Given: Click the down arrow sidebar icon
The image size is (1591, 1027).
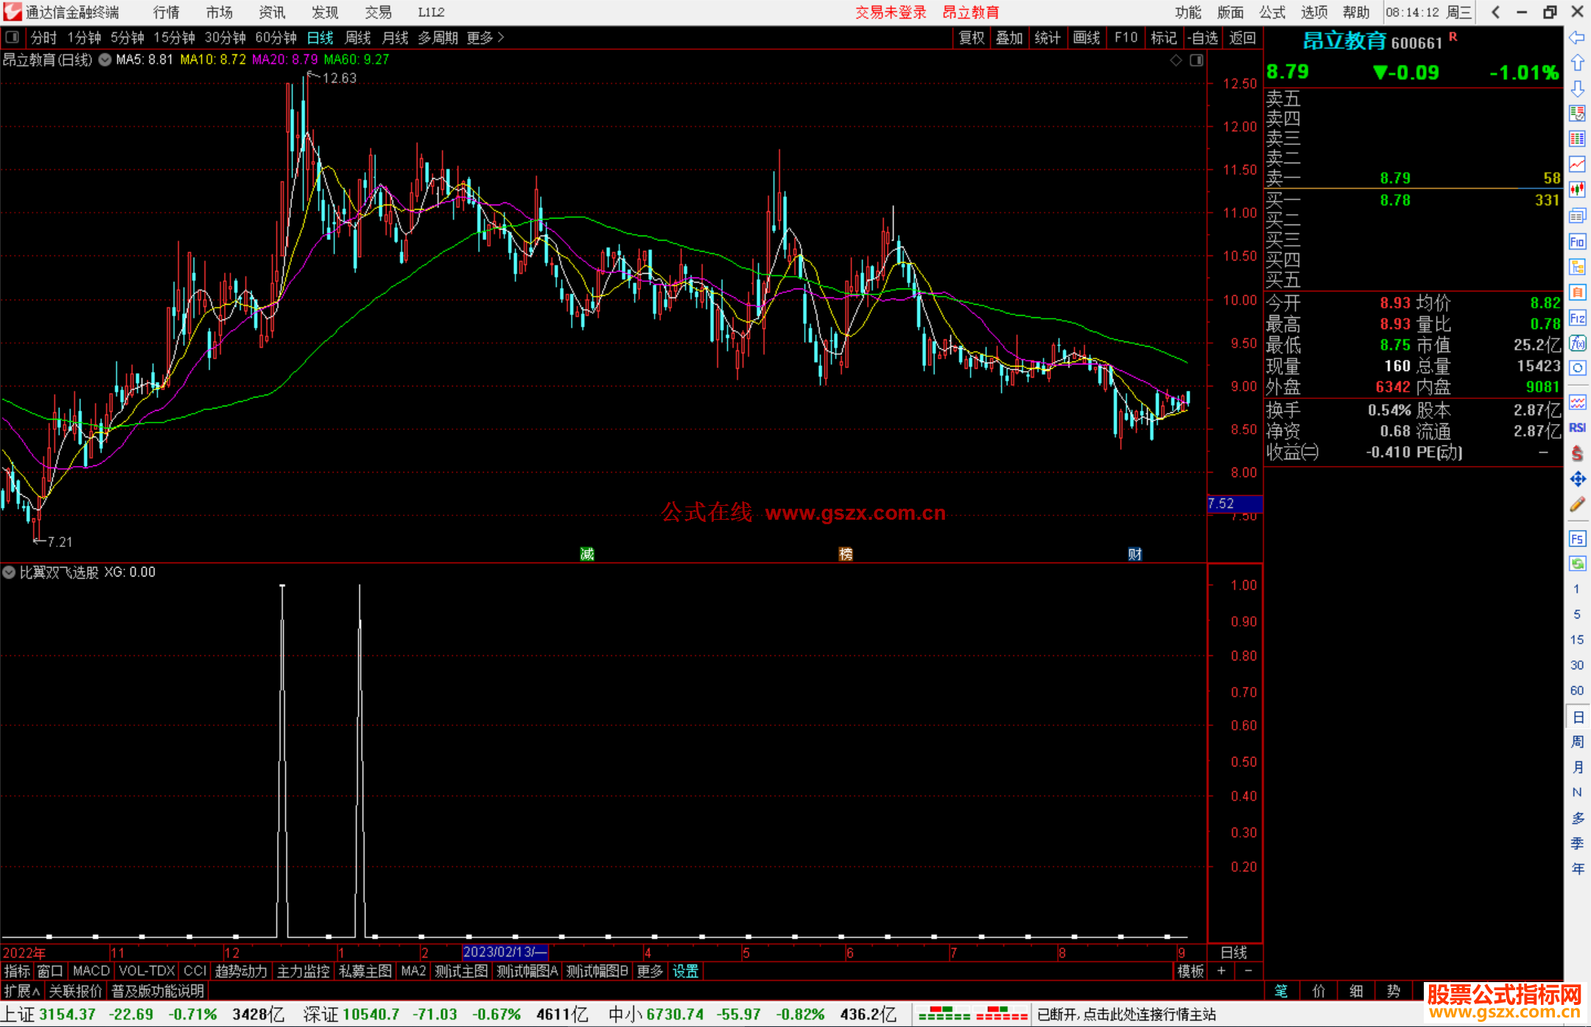Looking at the screenshot, I should point(1577,88).
